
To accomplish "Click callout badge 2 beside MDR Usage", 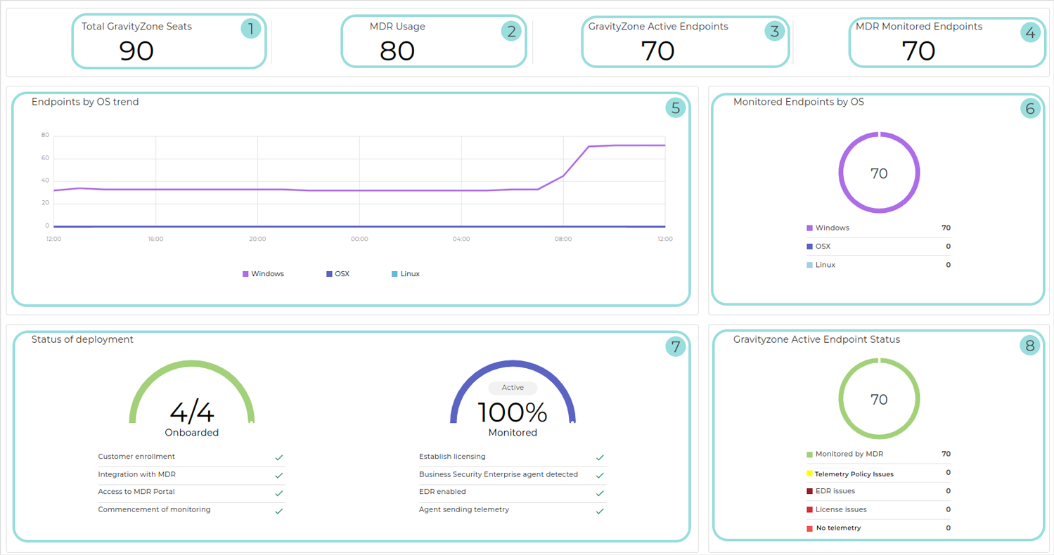I will coord(511,31).
